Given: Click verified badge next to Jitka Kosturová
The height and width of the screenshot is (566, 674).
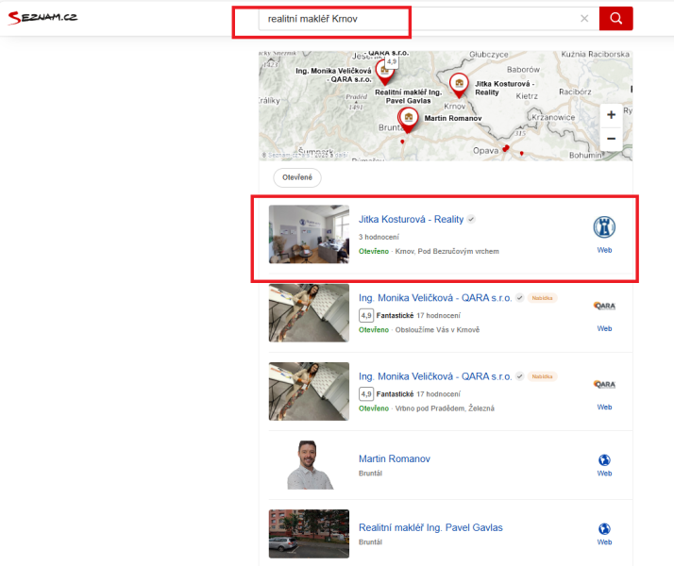Looking at the screenshot, I should coord(471,220).
